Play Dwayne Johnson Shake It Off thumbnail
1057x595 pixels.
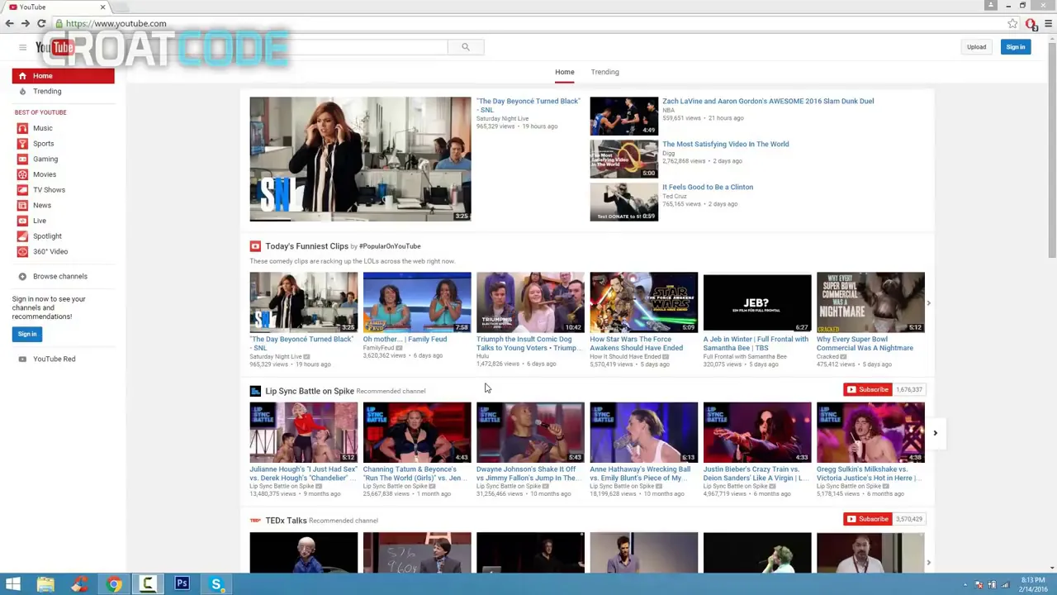tap(530, 432)
